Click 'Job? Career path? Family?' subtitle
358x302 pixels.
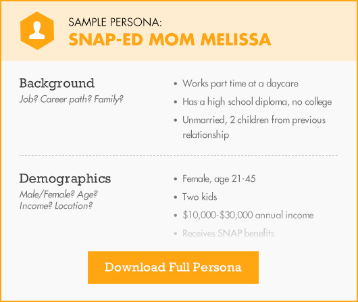71,99
